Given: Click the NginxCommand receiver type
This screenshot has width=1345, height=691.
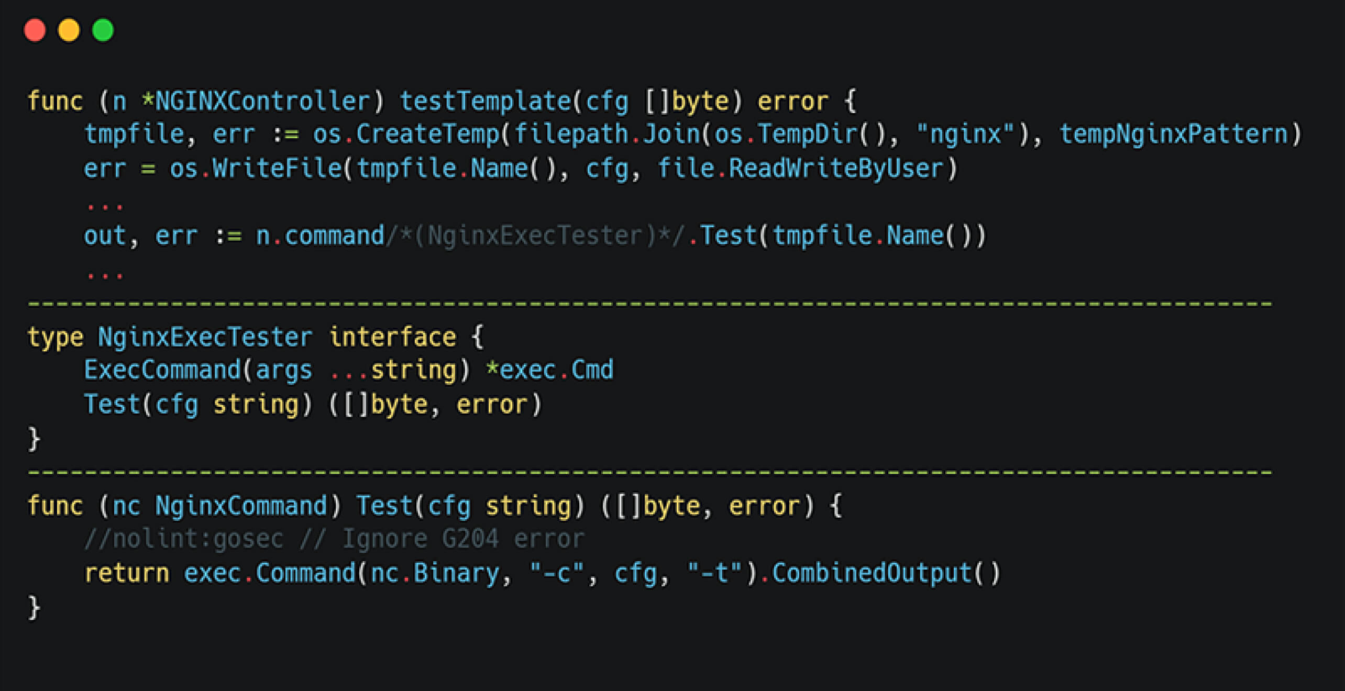Looking at the screenshot, I should (x=241, y=506).
